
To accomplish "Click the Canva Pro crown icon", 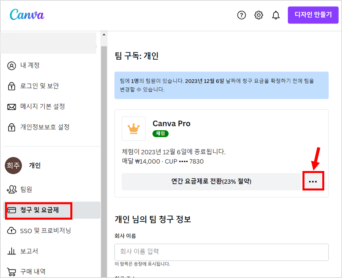I will 134,128.
